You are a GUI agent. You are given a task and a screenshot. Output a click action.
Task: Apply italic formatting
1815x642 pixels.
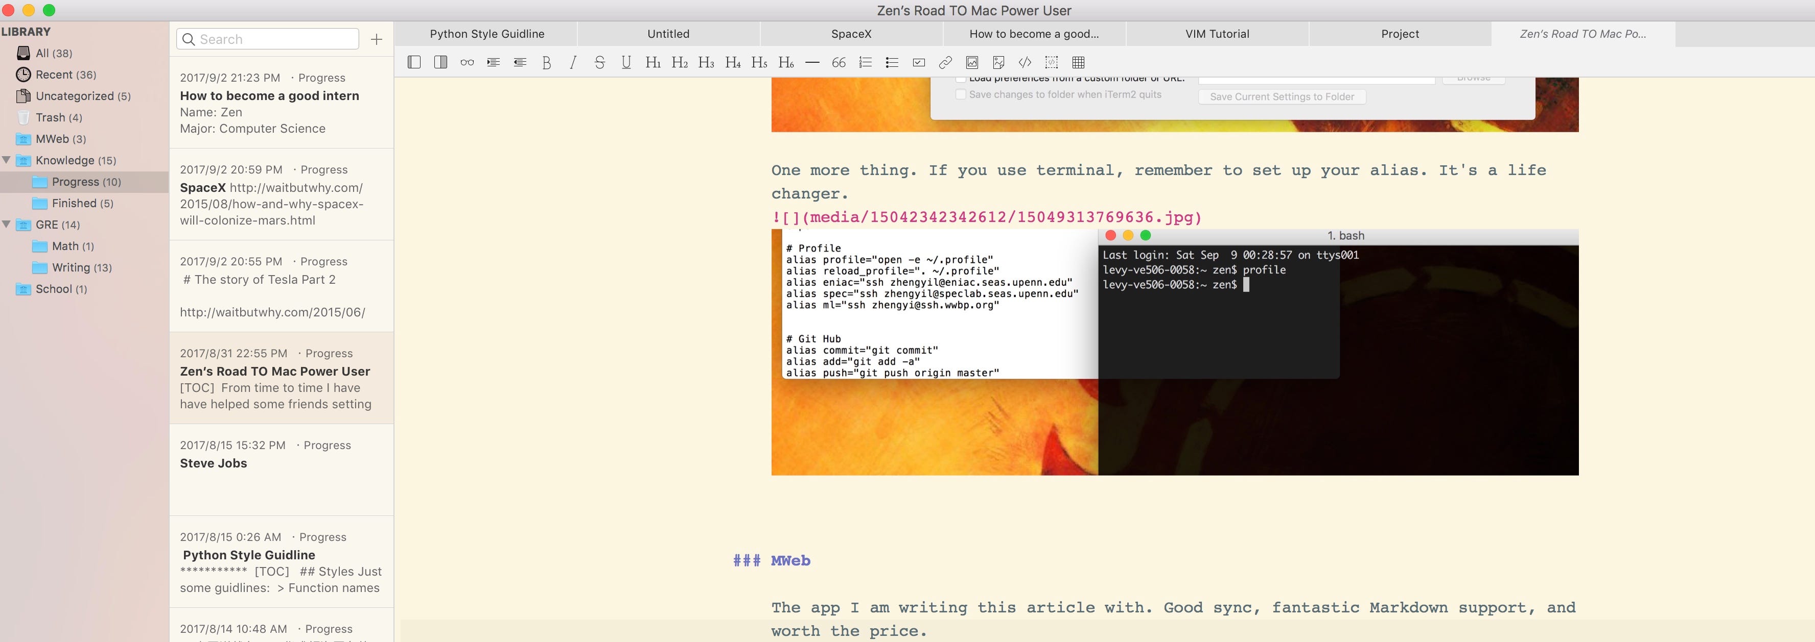click(573, 63)
